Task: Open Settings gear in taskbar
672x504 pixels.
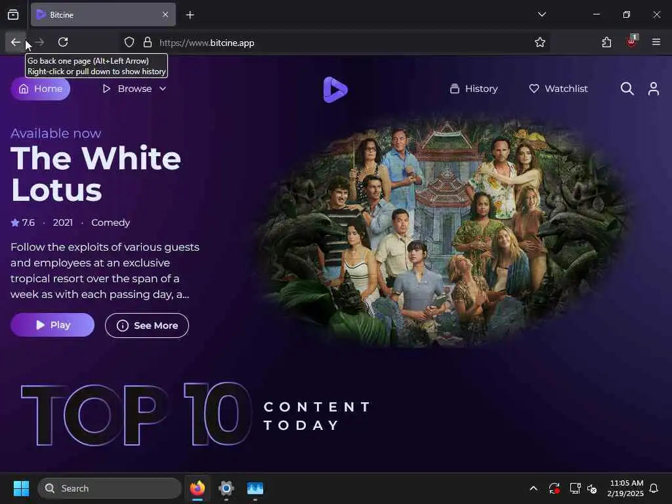Action: click(226, 488)
